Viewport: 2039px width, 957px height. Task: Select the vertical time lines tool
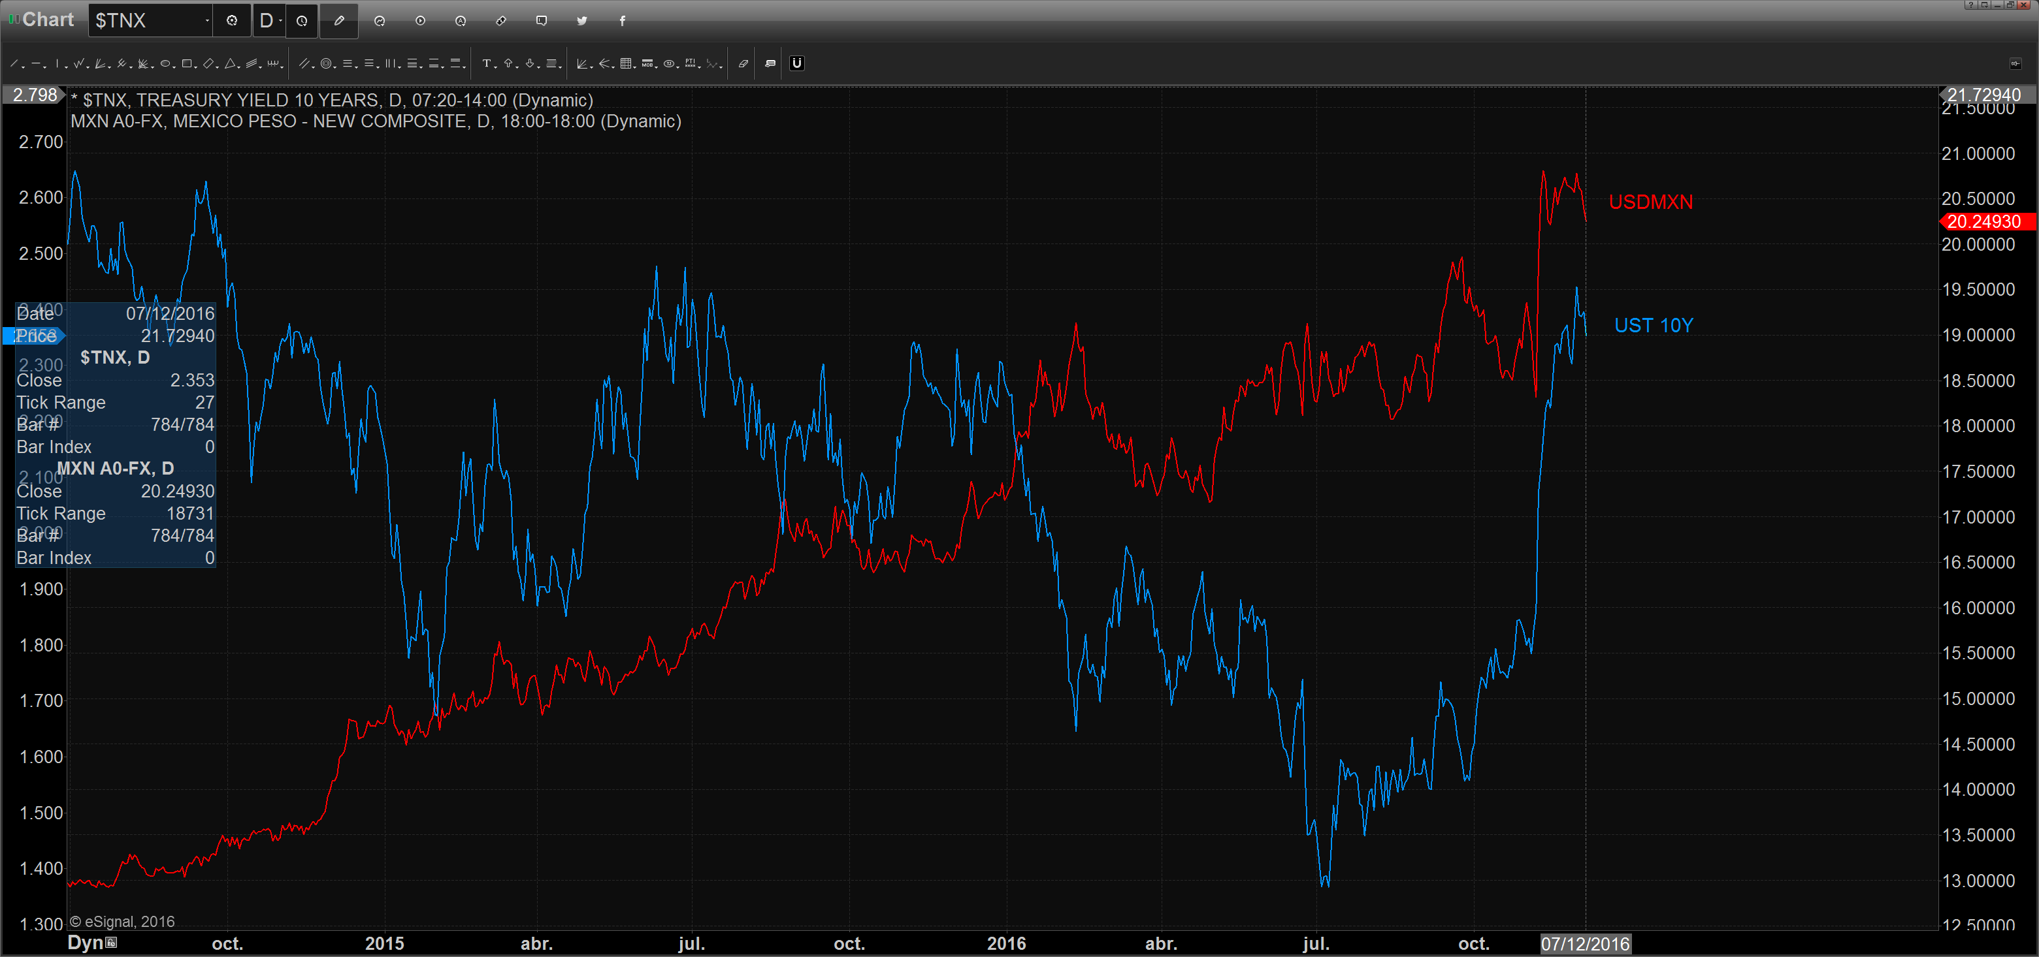pyautogui.click(x=391, y=63)
